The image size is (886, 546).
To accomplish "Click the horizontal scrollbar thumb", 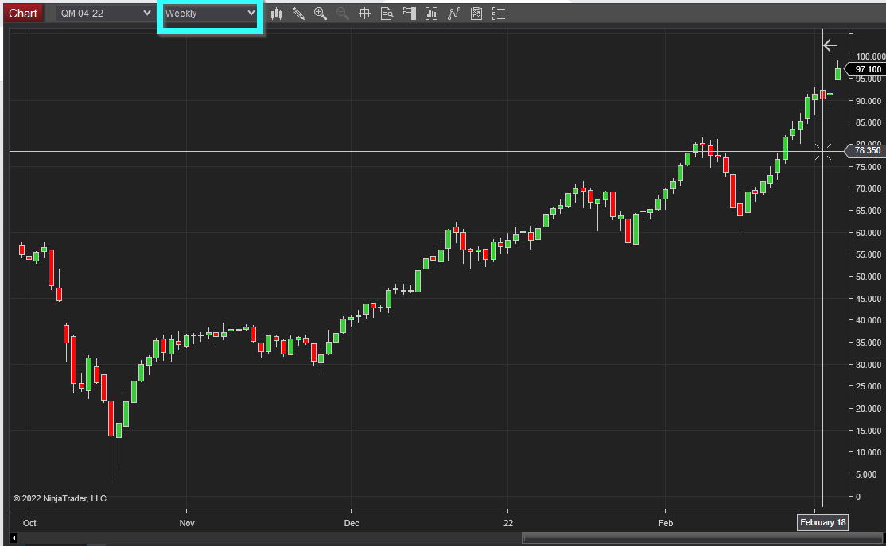I will click(x=701, y=538).
